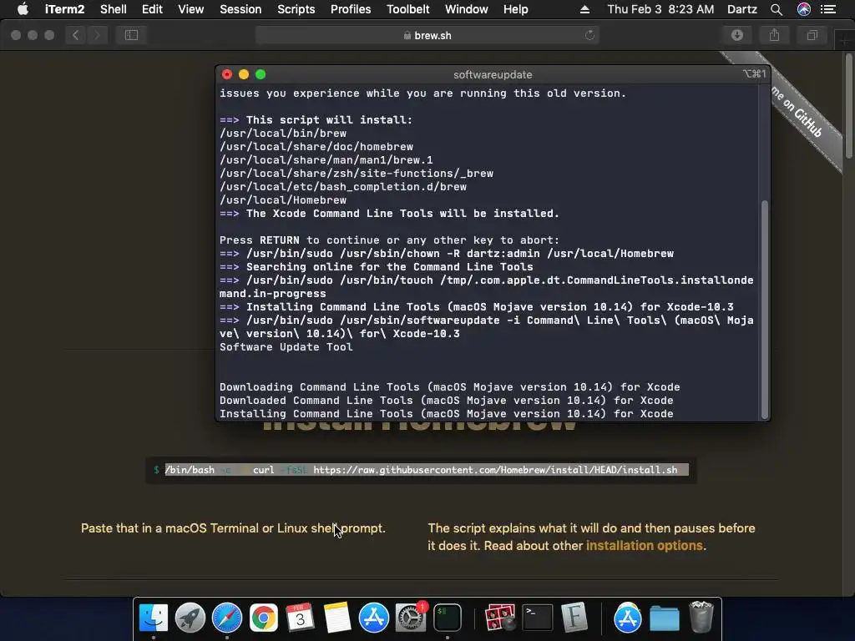Open Siri from the menu bar
Image resolution: width=855 pixels, height=641 pixels.
tap(804, 9)
